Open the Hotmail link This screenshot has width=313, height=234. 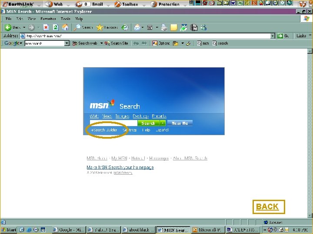138,158
